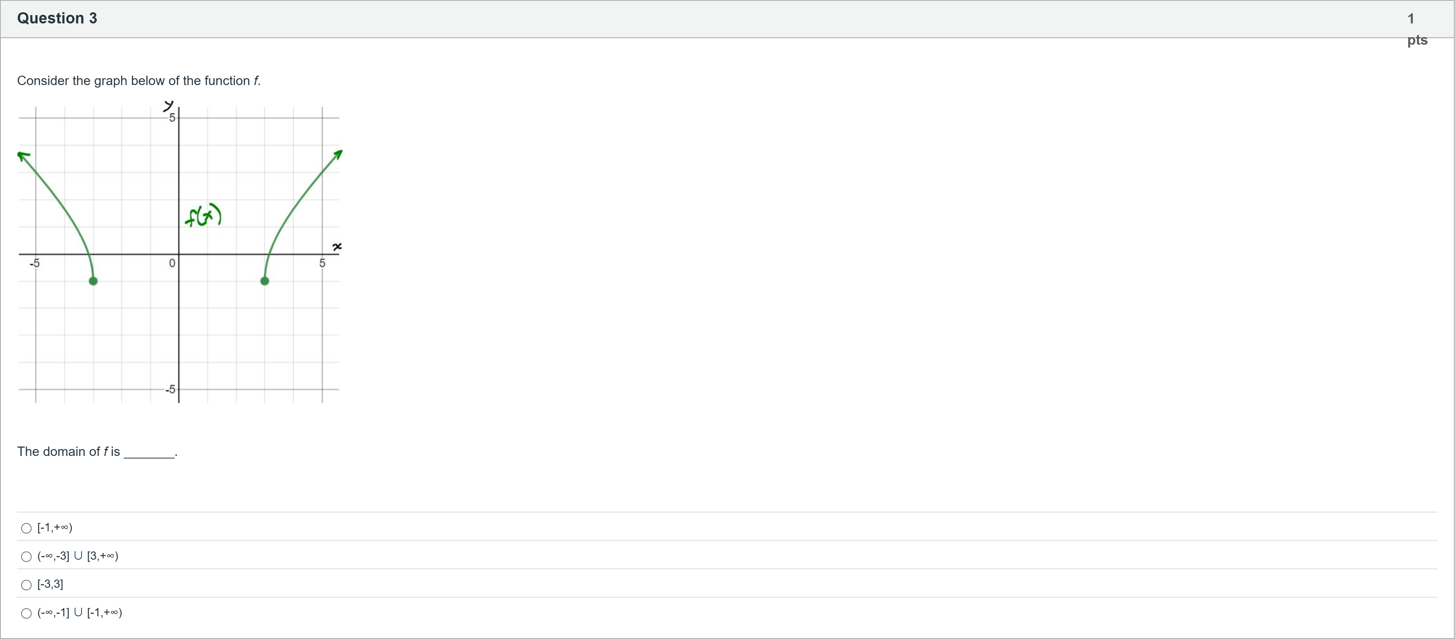
Task: Choose the (-∞,-3] ∪ [3,+∞) radio option
Action: [x=27, y=556]
